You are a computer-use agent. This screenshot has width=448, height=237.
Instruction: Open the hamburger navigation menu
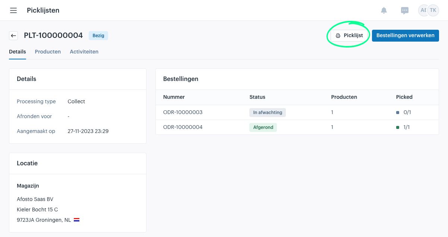click(x=13, y=10)
